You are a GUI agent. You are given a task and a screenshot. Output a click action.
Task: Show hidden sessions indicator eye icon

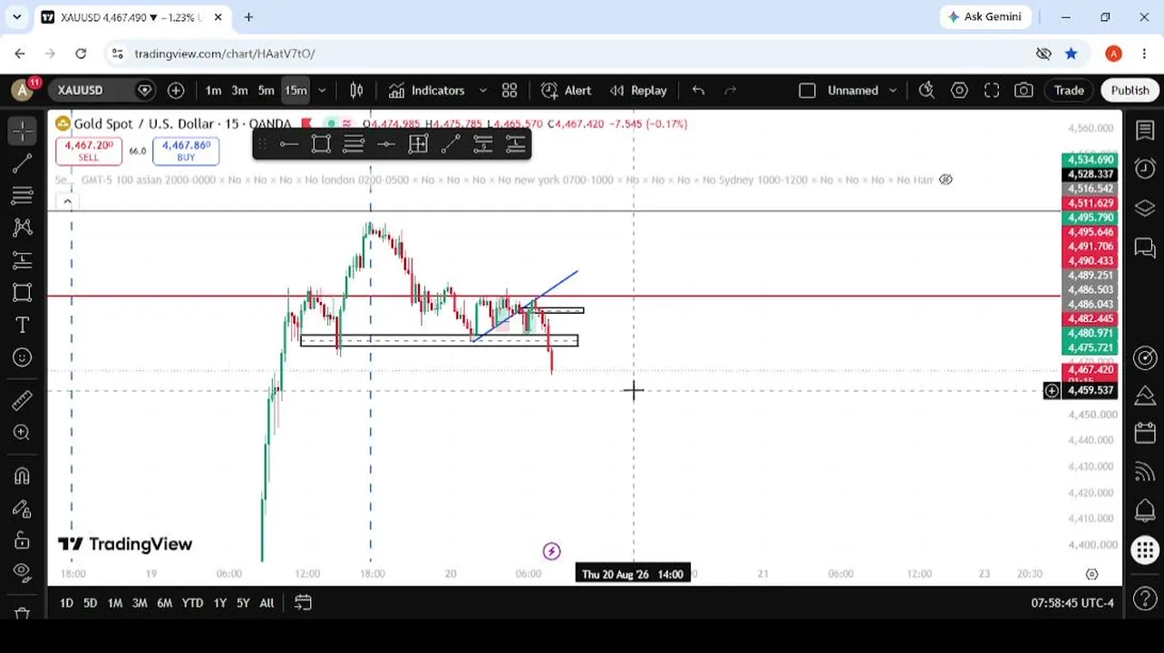[x=946, y=180]
